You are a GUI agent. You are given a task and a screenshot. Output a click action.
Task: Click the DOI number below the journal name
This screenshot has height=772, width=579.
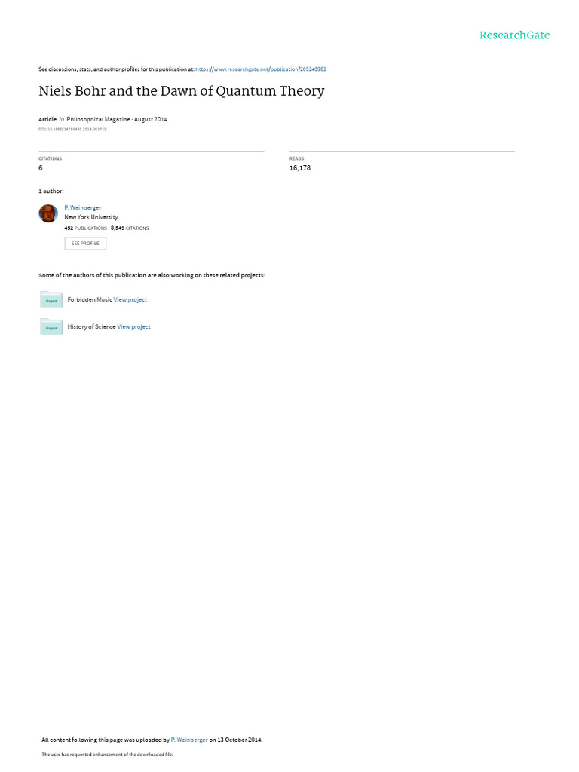tap(72, 130)
